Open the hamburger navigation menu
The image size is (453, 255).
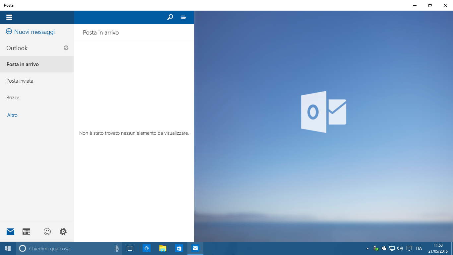click(x=9, y=17)
